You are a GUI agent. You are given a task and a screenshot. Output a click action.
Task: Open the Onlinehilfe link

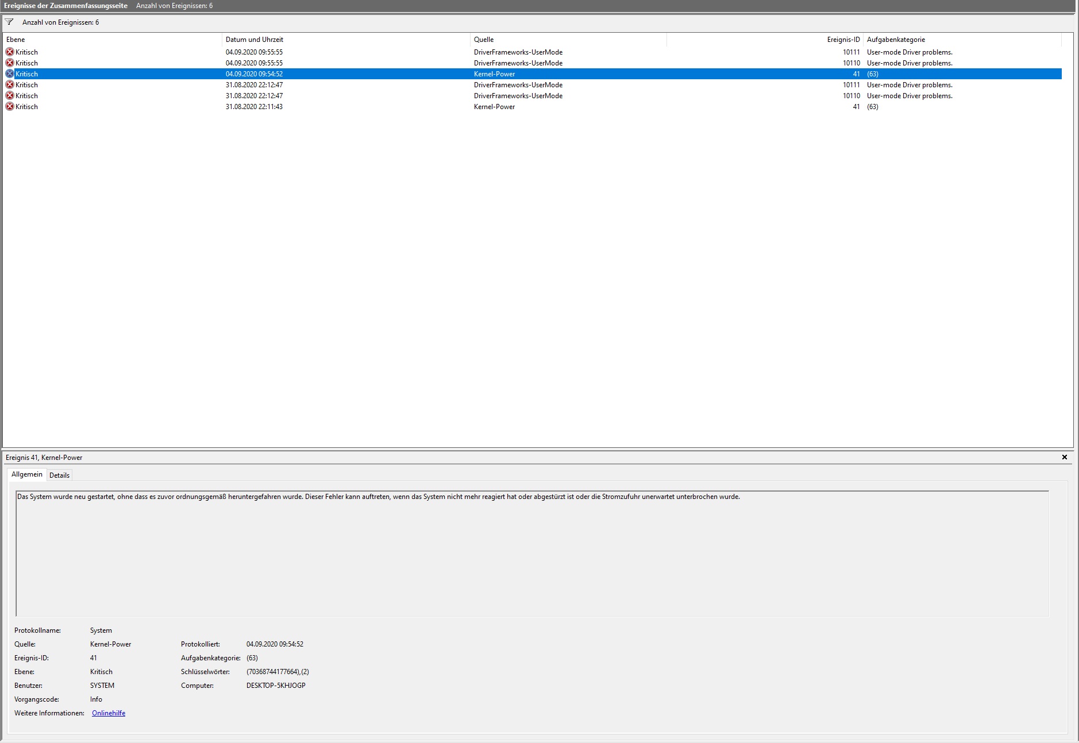109,713
